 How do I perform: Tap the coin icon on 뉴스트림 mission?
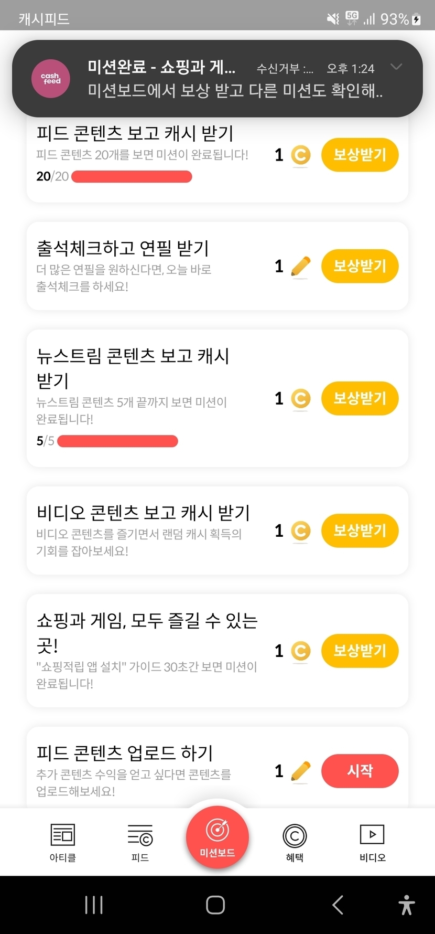[300, 399]
